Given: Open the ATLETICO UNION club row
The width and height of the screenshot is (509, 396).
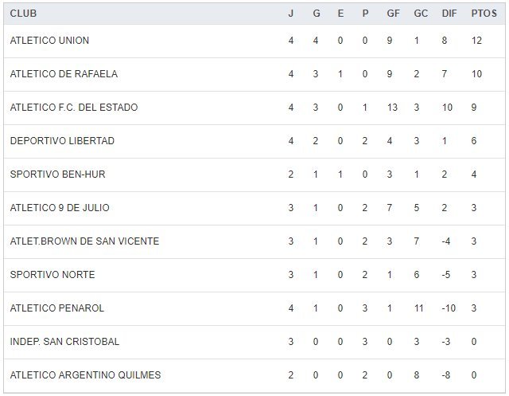Looking at the screenshot, I should pos(49,41).
